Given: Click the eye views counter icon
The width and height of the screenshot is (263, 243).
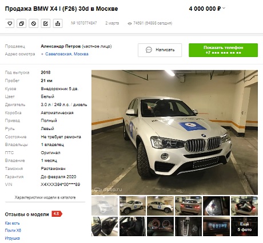Looking at the screenshot, I should coord(130,23).
